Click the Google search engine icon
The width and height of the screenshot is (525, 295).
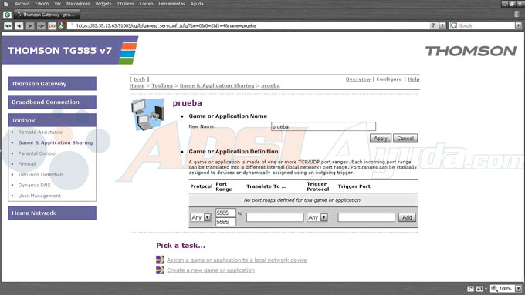click(x=454, y=25)
